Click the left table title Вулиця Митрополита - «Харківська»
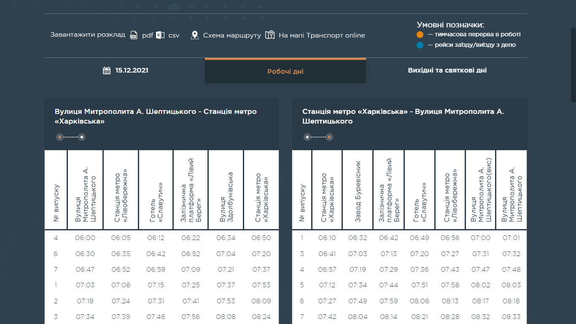576x324 pixels. pyautogui.click(x=156, y=116)
